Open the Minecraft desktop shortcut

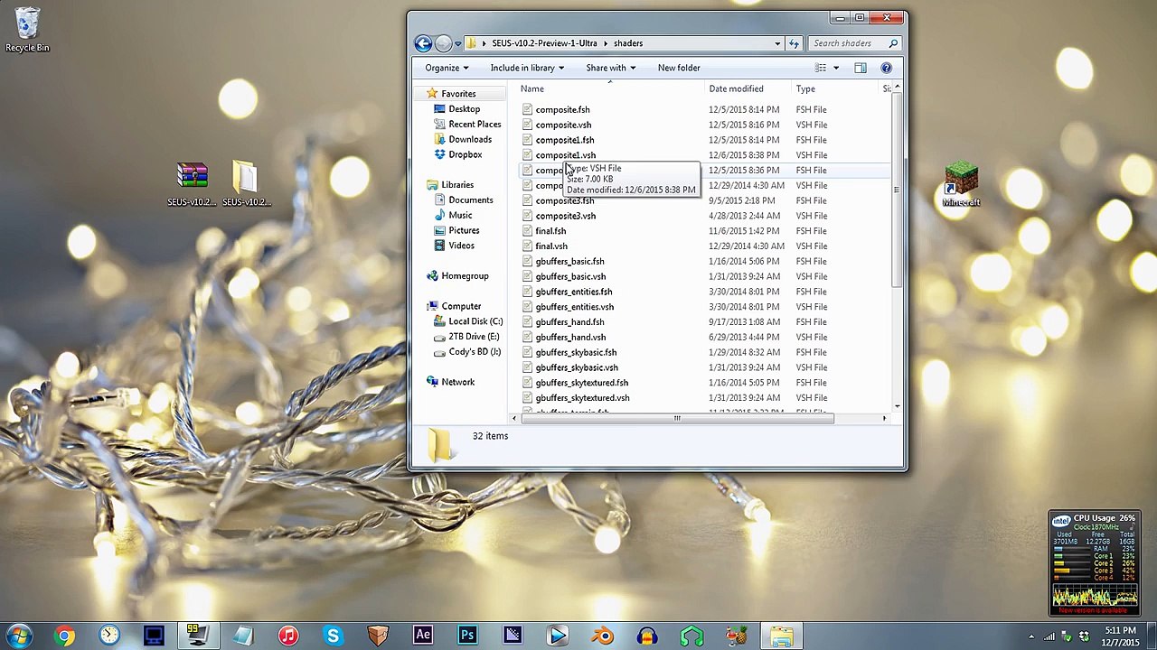tap(961, 184)
